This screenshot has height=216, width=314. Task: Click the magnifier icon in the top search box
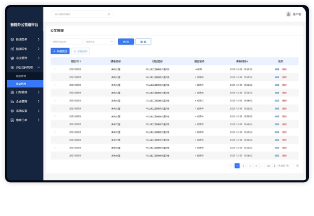click(x=109, y=14)
